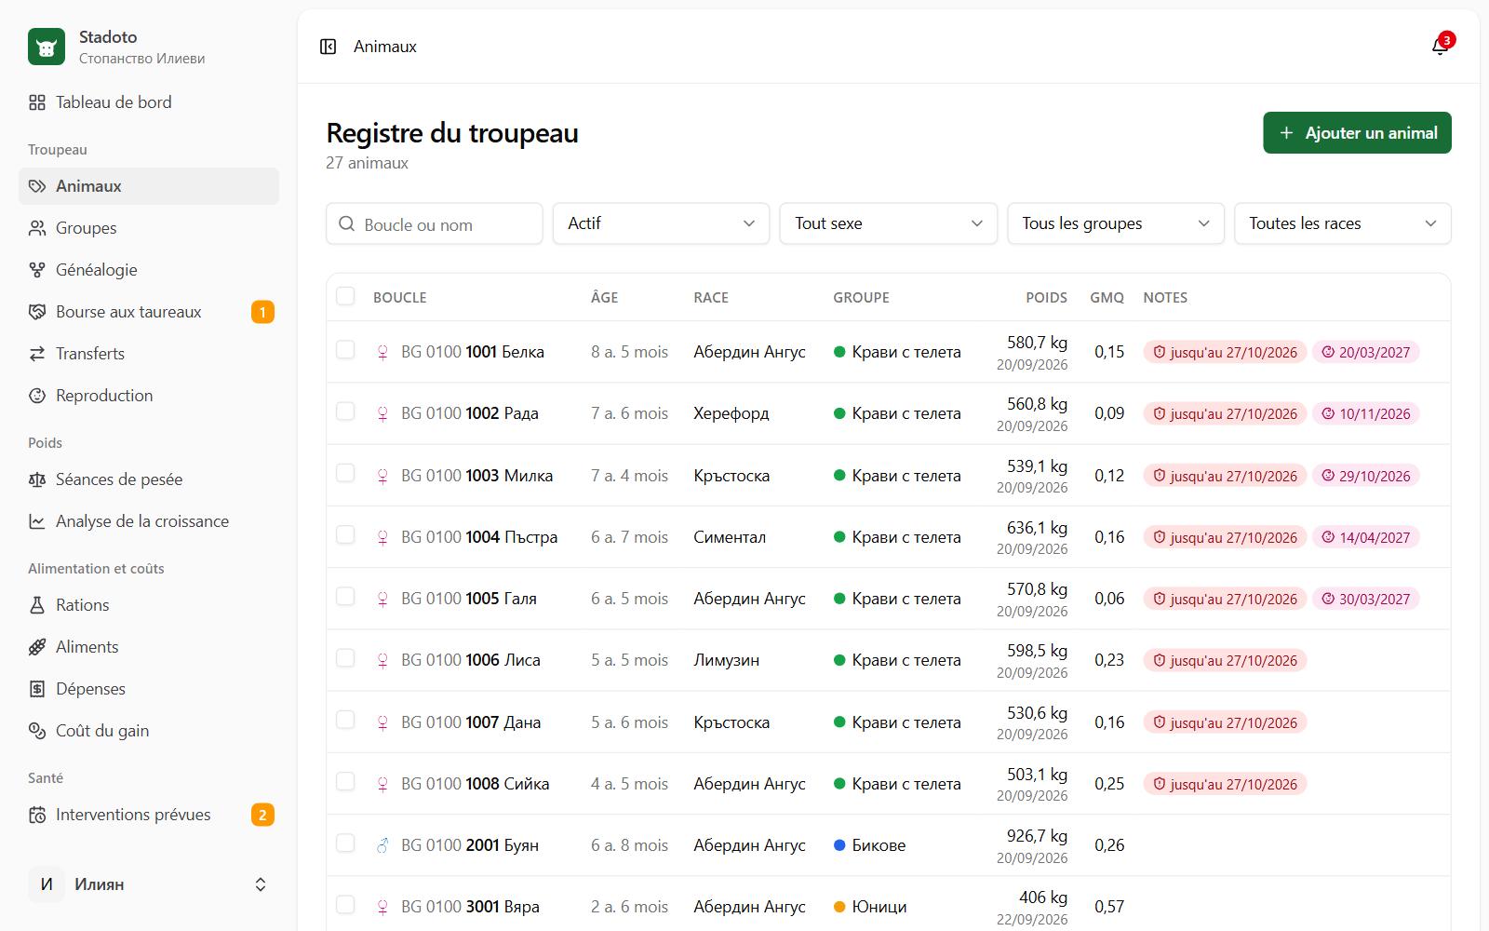
Task: Open the Toutes les races dropdown
Action: (x=1343, y=223)
